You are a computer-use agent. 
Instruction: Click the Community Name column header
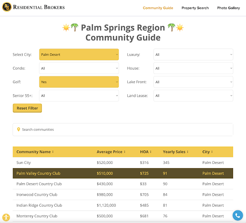coord(34,152)
